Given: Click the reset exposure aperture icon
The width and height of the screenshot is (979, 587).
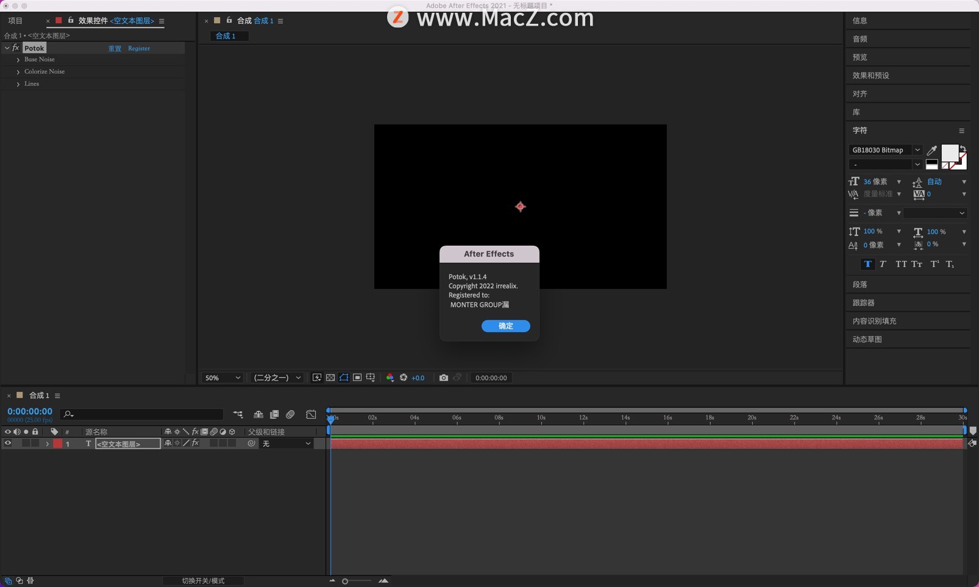Looking at the screenshot, I should [x=404, y=378].
